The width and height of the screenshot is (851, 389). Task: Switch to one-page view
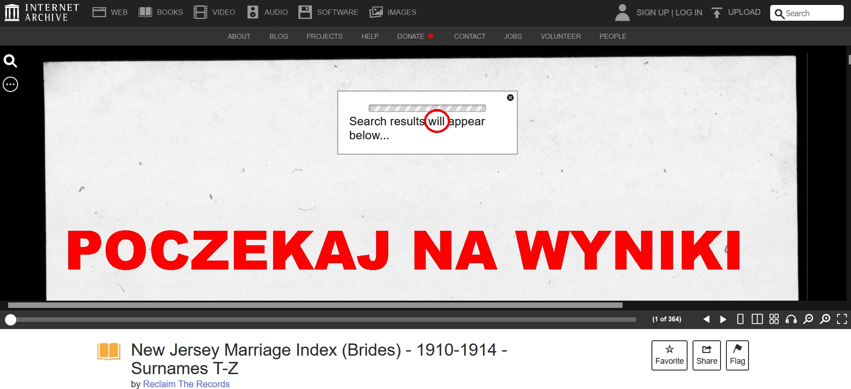pos(740,319)
